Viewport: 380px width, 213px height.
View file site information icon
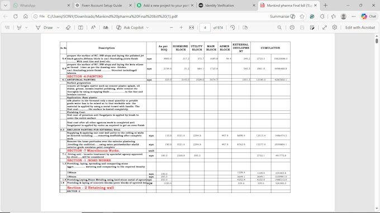click(36, 16)
